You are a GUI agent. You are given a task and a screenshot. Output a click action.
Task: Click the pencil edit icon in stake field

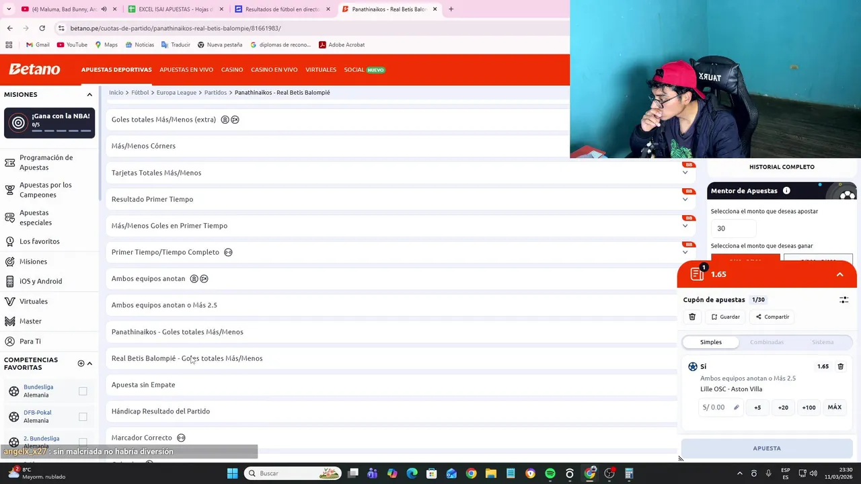(x=736, y=407)
